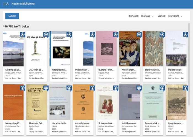Click restricted-access badge on Øvefåre card

(116, 35)
